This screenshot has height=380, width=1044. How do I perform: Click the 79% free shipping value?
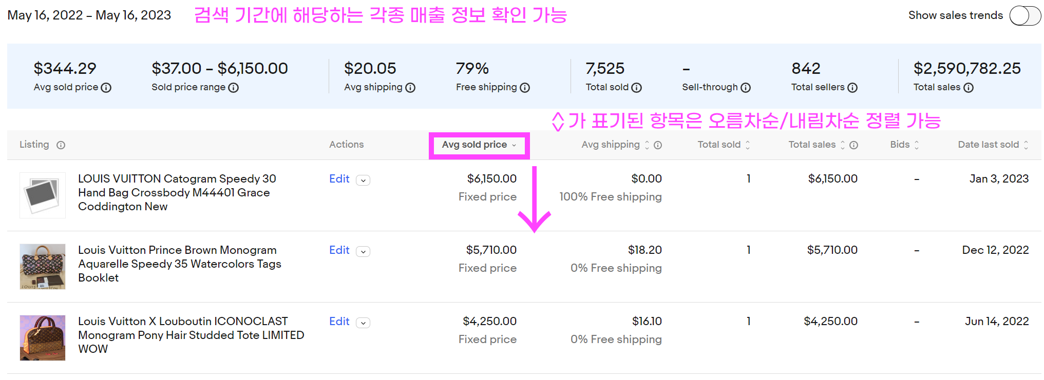point(472,69)
